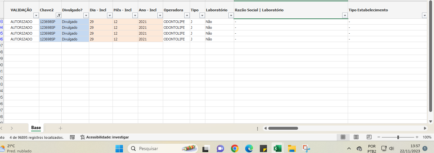Click the macro recording icon in status bar
434x153 pixels.
pyautogui.click(x=72, y=137)
